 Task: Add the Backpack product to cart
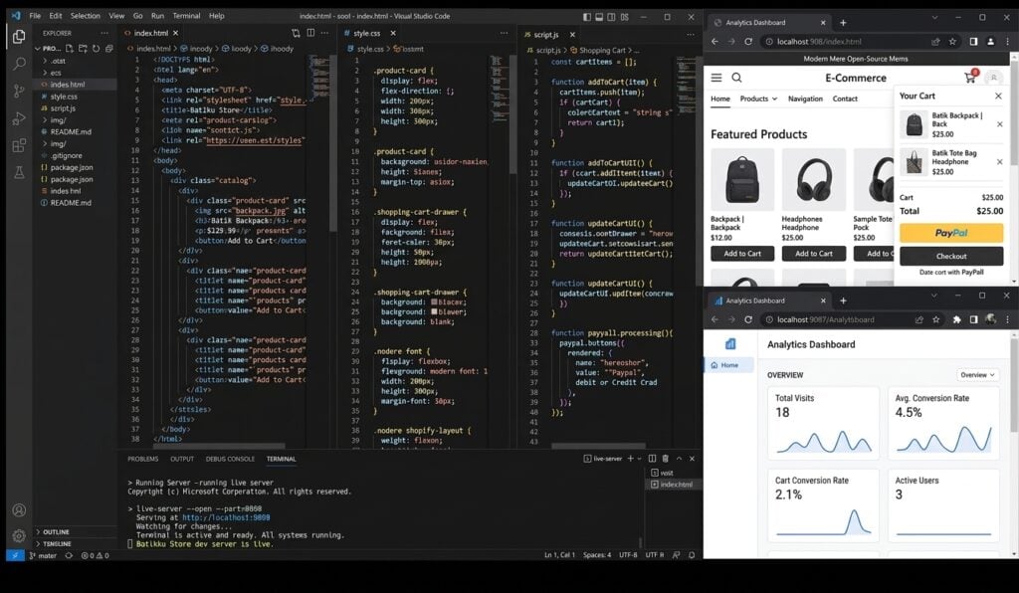(x=742, y=254)
